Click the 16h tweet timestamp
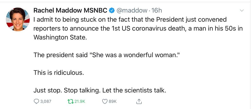 [157, 10]
